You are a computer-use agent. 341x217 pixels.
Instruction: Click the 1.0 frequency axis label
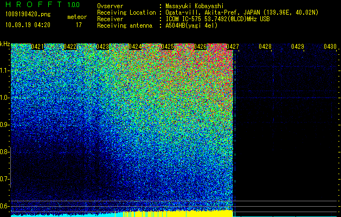4,98
